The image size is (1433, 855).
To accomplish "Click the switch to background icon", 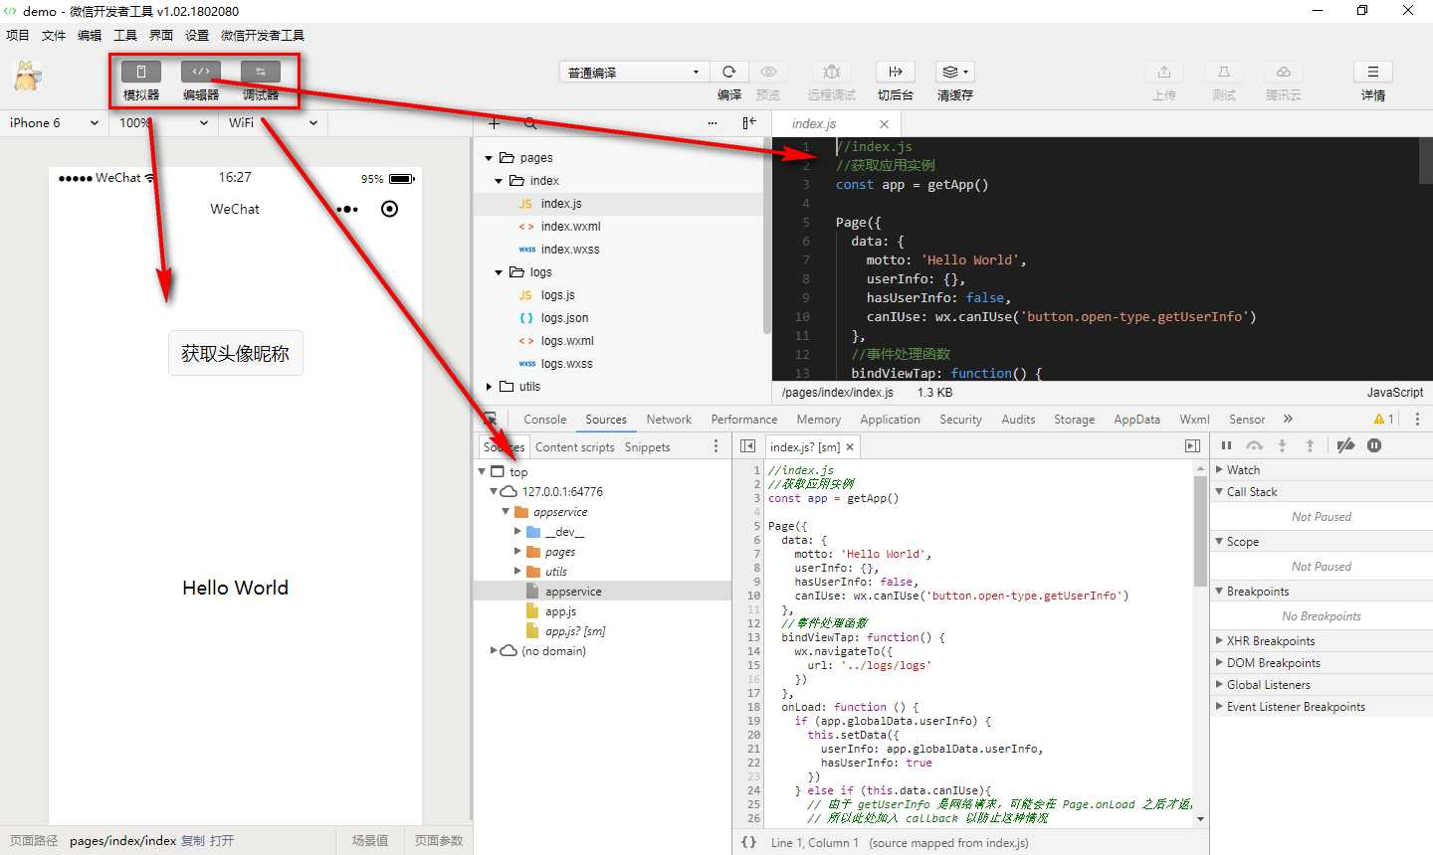I will point(896,72).
